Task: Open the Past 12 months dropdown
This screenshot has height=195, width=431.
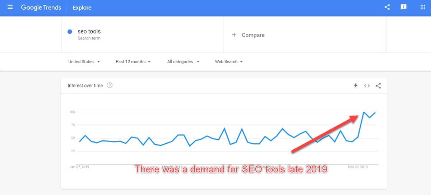Action: pyautogui.click(x=133, y=62)
